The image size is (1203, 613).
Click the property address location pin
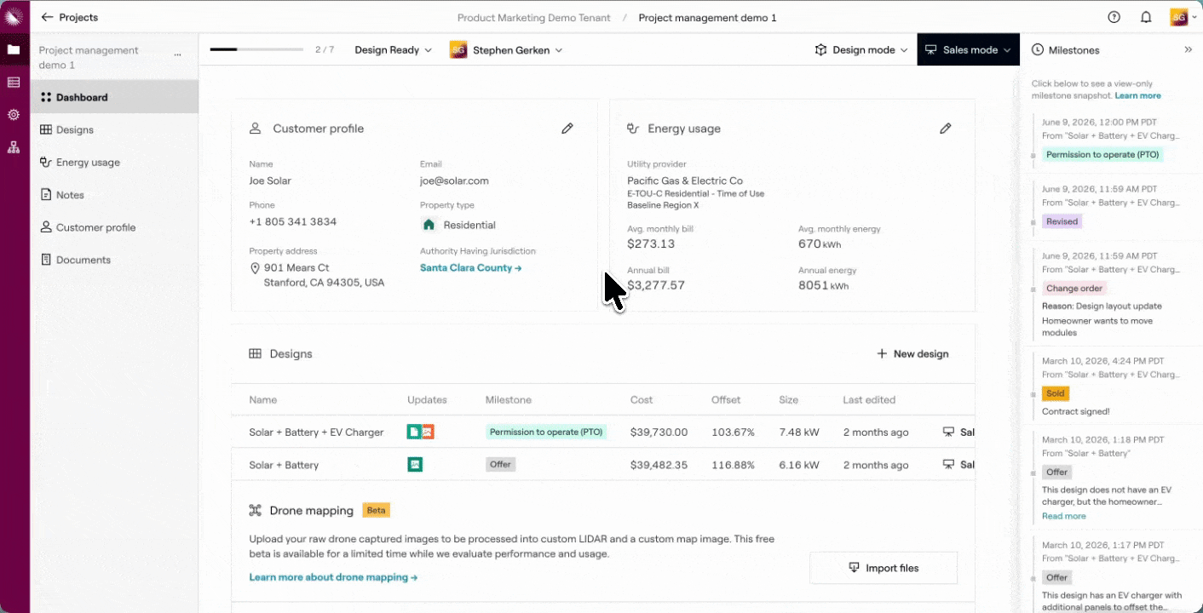[255, 268]
